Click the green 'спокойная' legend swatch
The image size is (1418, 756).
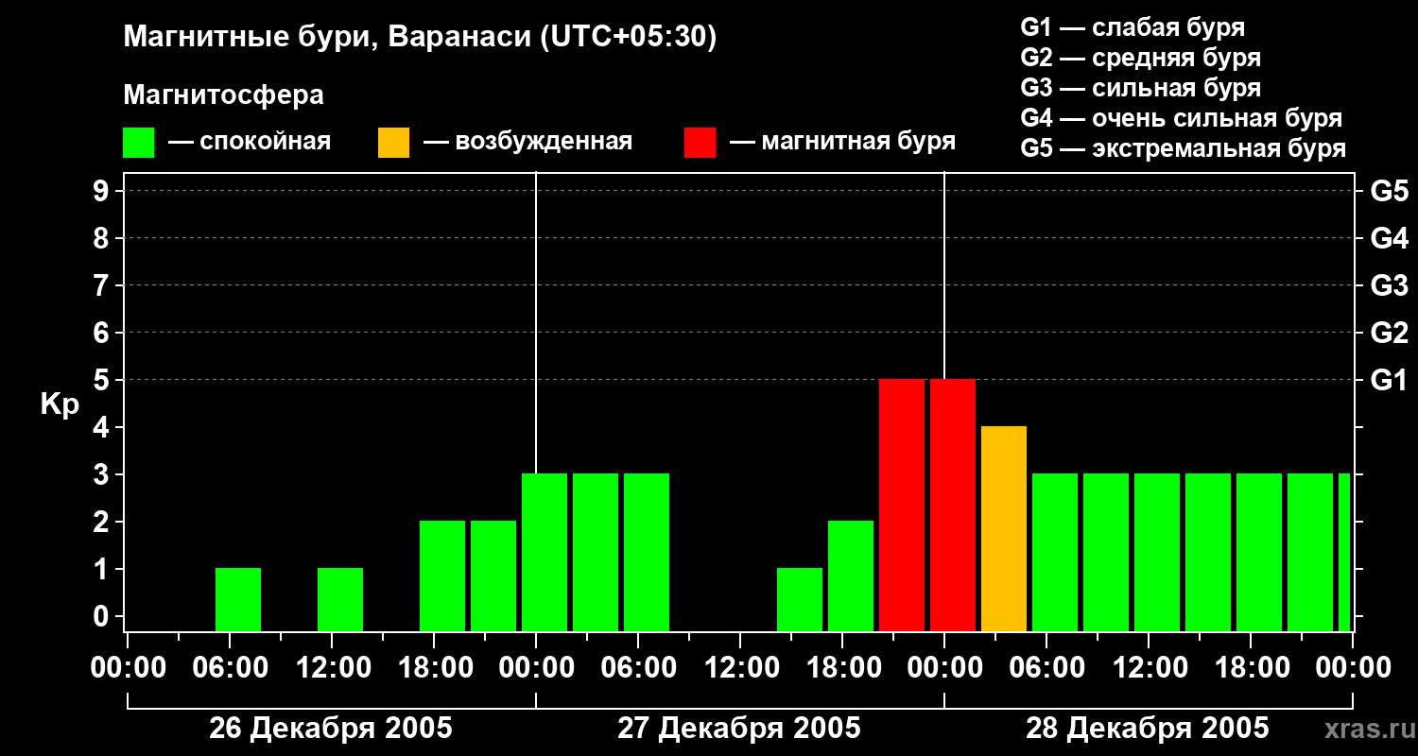point(138,142)
